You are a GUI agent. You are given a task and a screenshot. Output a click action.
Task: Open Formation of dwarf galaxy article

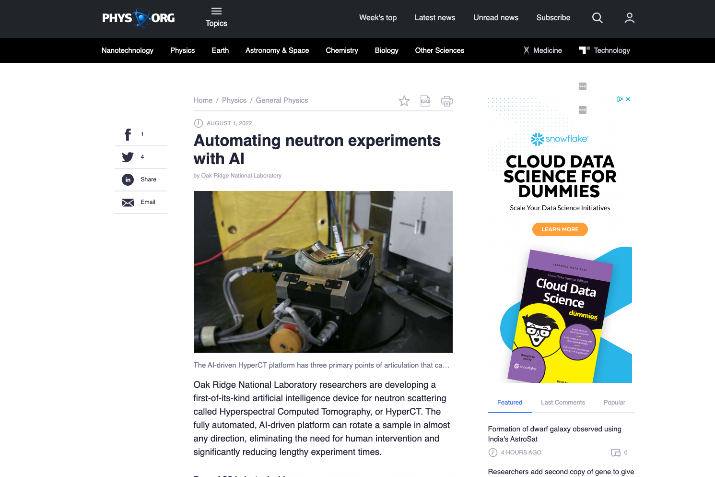554,434
